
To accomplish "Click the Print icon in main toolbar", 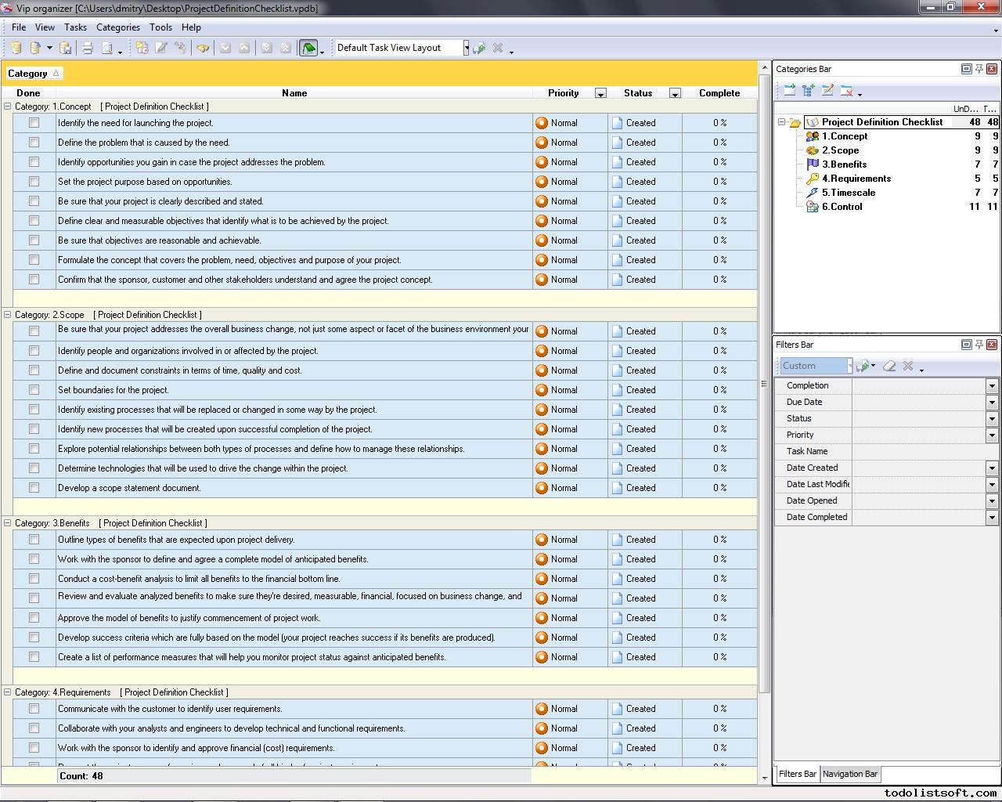I will coord(88,48).
